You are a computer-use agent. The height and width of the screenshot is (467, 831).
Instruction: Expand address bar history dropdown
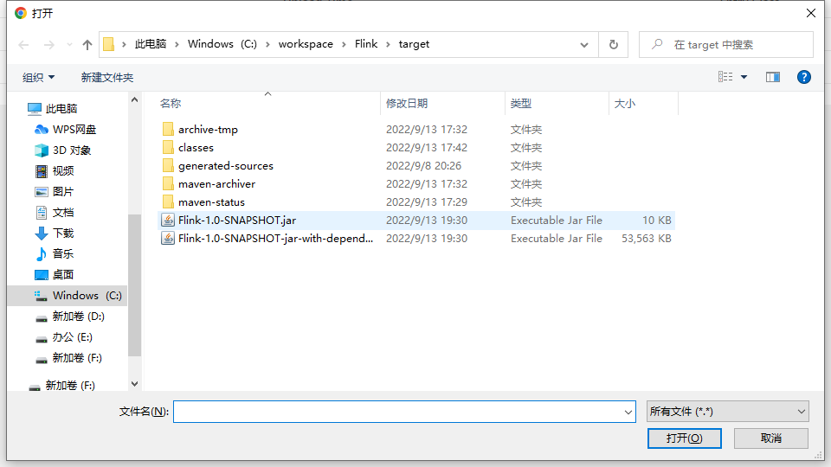584,45
